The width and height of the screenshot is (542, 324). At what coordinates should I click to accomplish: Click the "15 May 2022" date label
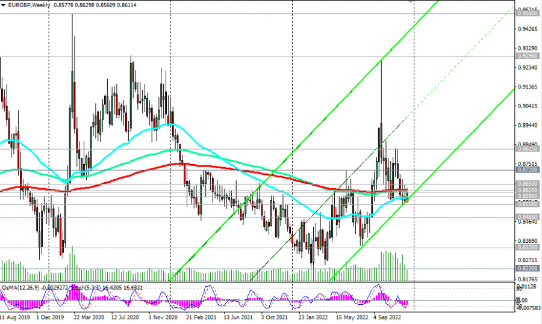352,317
